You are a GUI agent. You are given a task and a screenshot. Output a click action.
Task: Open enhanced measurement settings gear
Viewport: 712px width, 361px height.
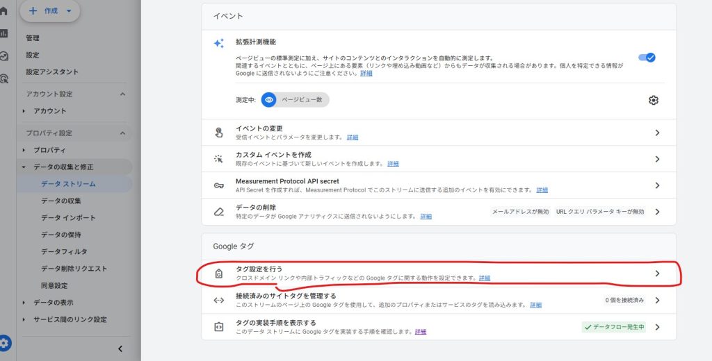[653, 100]
